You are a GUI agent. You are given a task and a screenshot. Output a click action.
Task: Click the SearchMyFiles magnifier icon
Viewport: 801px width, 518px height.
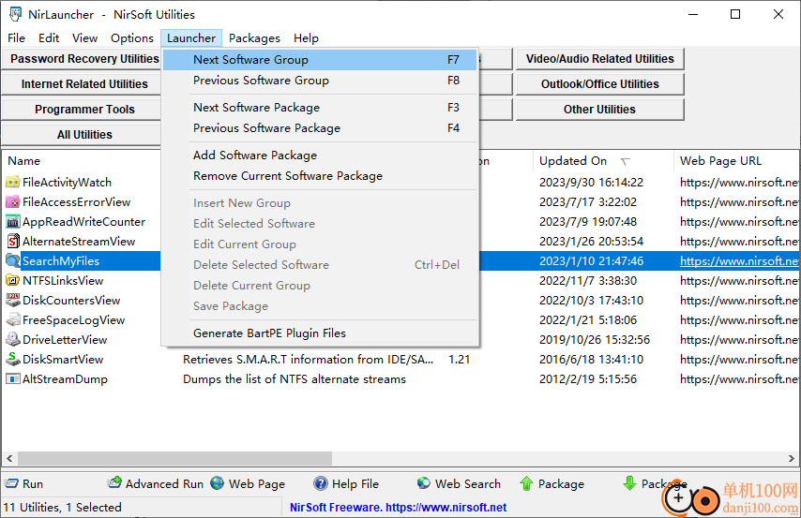(13, 260)
